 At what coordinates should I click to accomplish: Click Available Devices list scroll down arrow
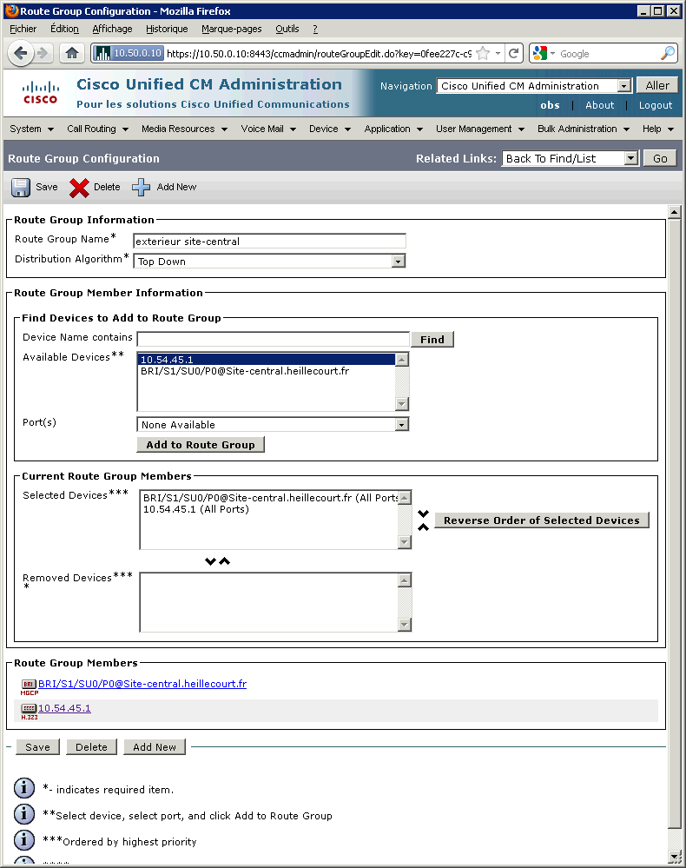click(x=402, y=404)
